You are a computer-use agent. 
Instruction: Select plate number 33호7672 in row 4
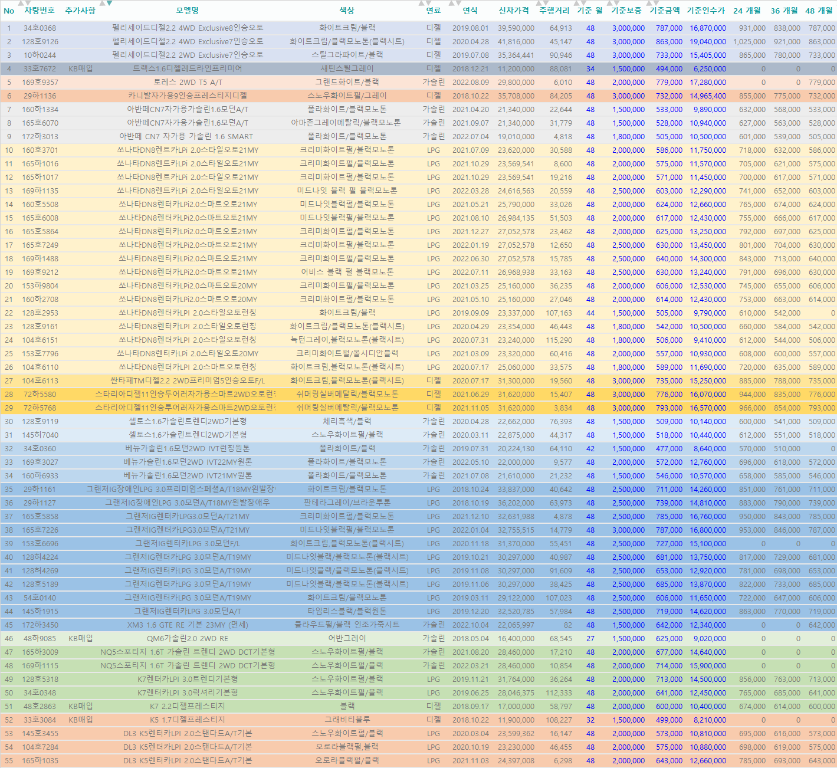(x=40, y=68)
